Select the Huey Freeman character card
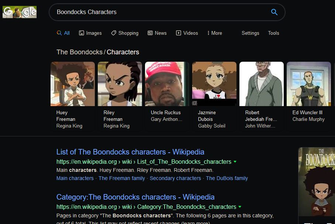Image resolution: width=335 pixels, height=224 pixels. click(73, 95)
